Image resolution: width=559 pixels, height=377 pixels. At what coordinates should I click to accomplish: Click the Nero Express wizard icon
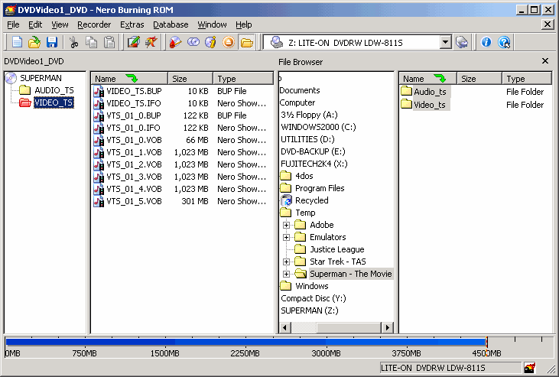(x=151, y=42)
